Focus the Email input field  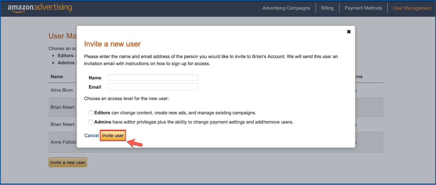pos(153,87)
